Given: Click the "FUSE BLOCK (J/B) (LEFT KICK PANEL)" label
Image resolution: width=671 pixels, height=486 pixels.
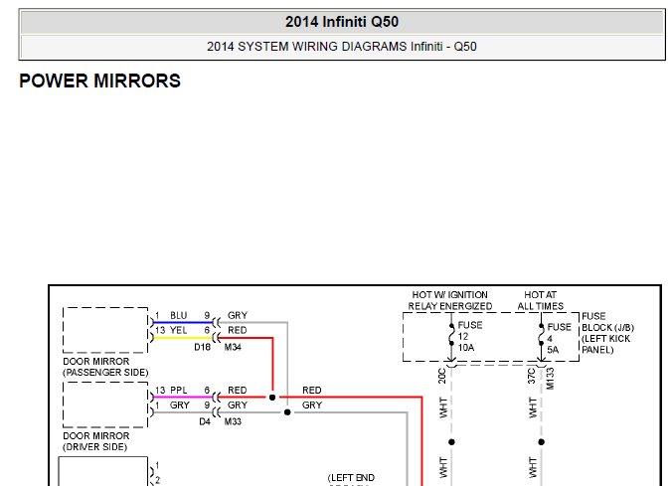Looking at the screenshot, I should [607, 333].
